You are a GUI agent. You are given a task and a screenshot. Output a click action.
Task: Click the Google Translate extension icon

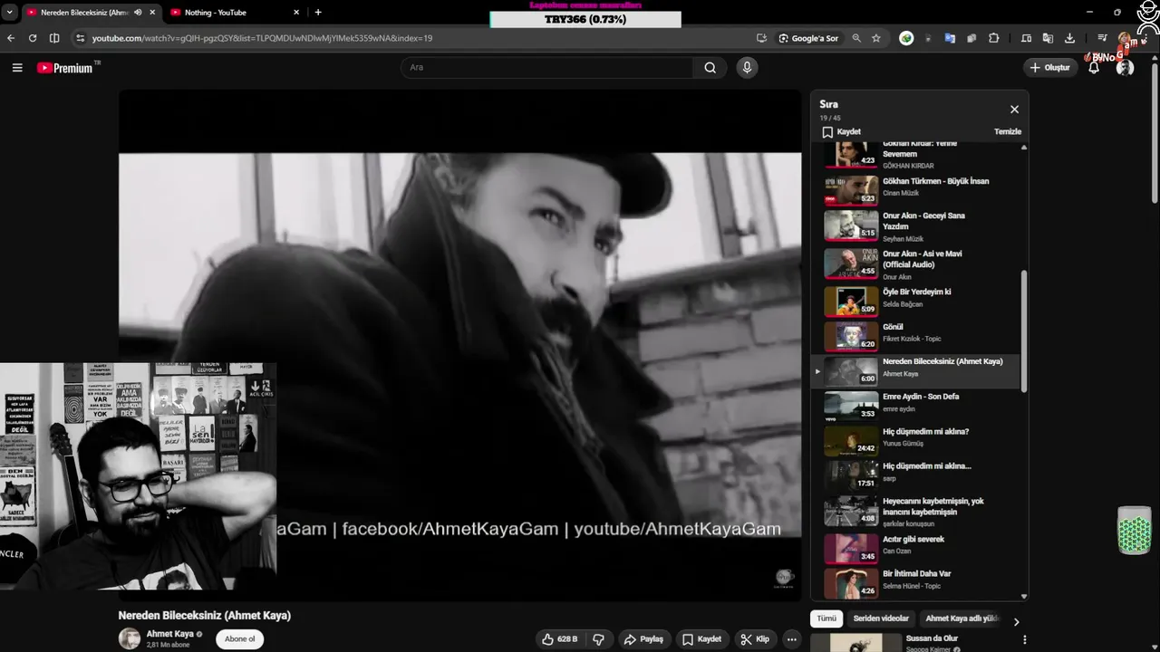950,38
